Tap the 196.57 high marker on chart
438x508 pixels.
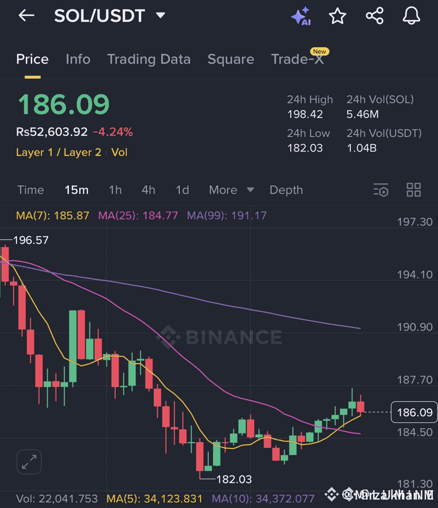pos(31,240)
